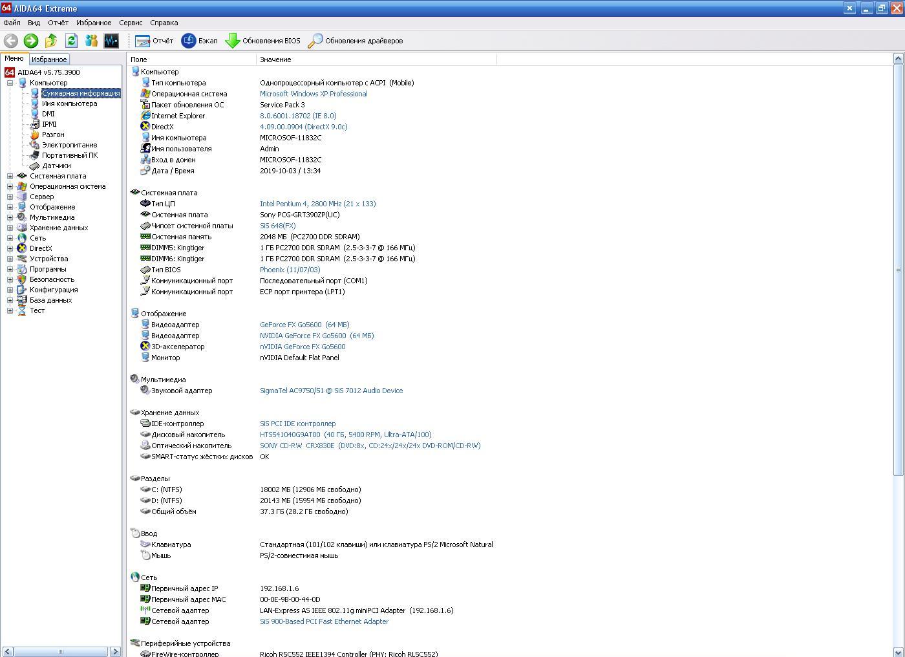Expand the Мультимедиа tree node
Screen dimensions: 905x657
[x=10, y=217]
